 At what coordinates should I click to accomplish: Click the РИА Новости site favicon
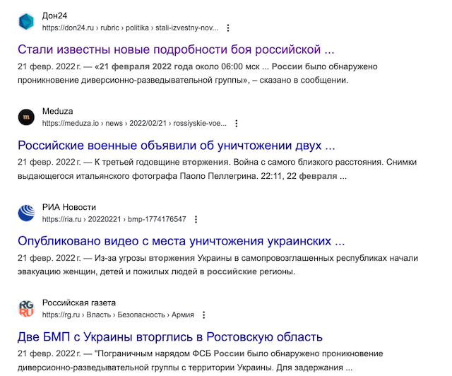[x=26, y=213]
